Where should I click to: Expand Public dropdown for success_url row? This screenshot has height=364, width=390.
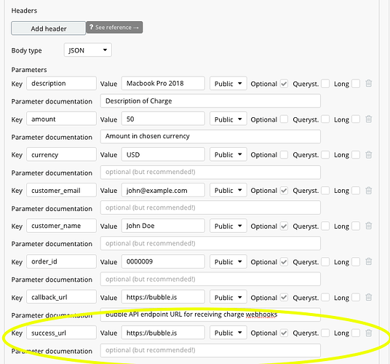pos(228,333)
